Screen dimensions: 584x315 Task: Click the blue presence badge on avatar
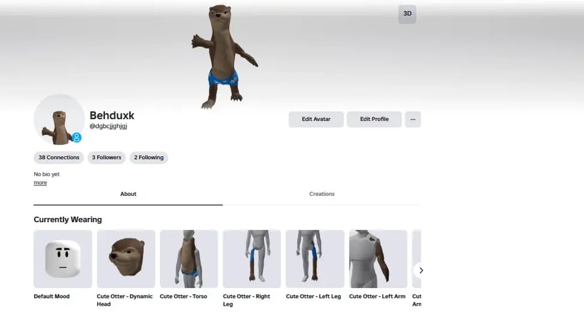[77, 138]
